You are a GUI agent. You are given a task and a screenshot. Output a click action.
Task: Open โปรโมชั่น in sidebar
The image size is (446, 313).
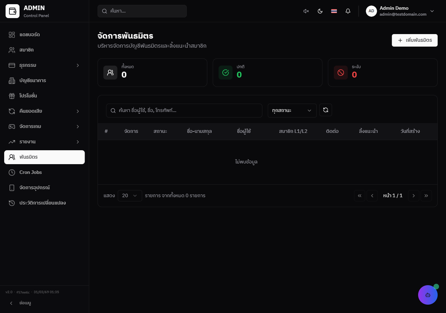tap(44, 96)
